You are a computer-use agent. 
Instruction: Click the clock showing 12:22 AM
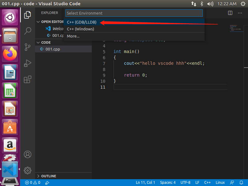point(227,4)
